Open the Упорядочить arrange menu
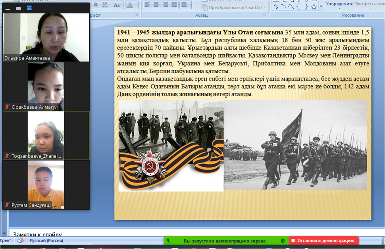The height and width of the screenshot is (249, 385). point(339,4)
